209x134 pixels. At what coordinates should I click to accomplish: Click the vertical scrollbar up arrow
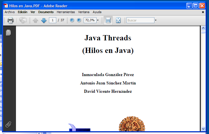[203, 28]
